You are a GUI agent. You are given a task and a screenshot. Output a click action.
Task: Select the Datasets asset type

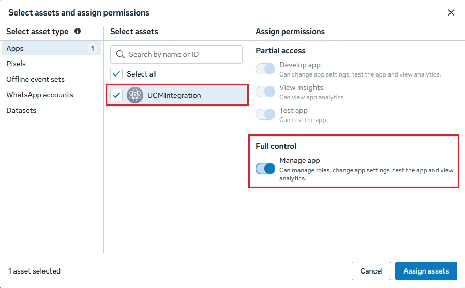pos(21,110)
